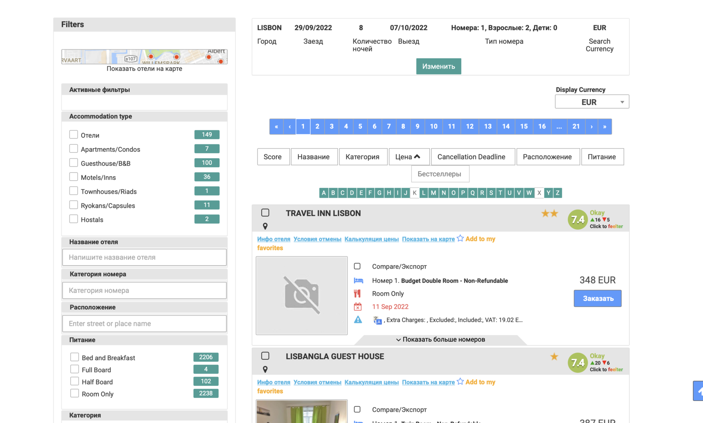
Task: Filter hotels by letter P
Action: click(463, 192)
